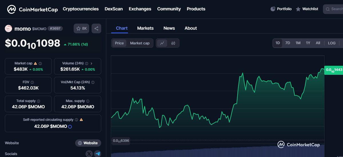Click the 0.0₁₀1443 current price label
Screen dimensions: 343x157
pyautogui.click(x=334, y=70)
